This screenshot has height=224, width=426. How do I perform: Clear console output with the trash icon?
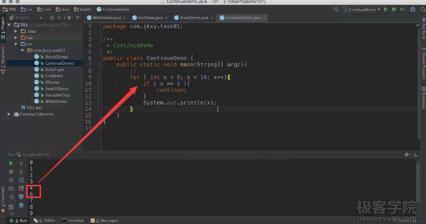click(21, 205)
